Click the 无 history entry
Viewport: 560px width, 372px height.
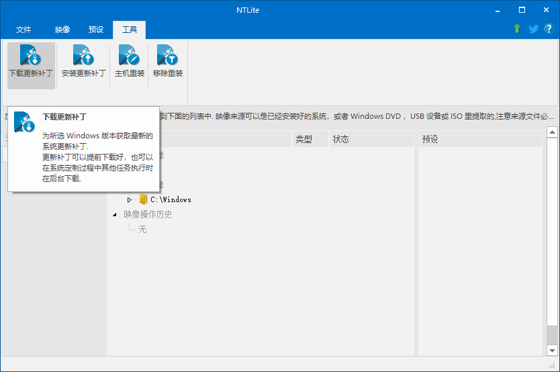142,229
